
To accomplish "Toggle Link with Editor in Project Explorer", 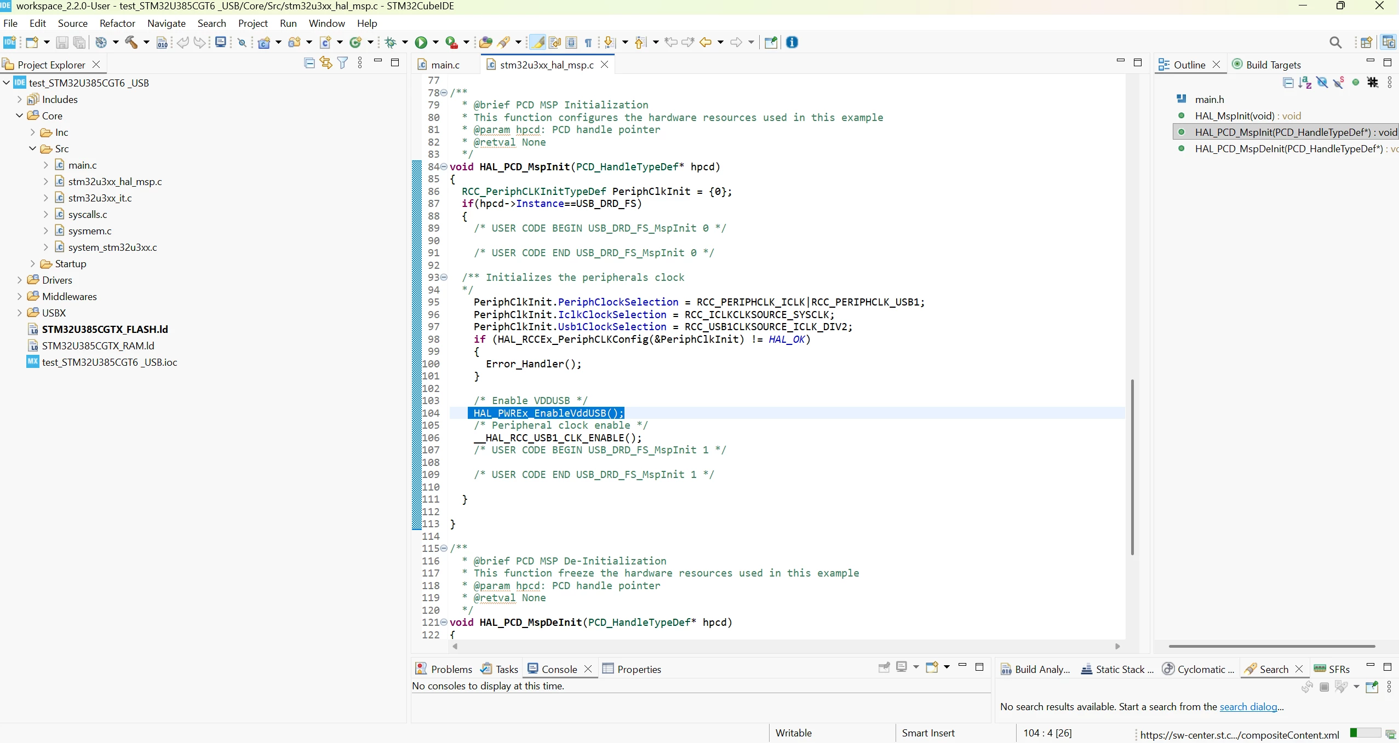I will [326, 63].
